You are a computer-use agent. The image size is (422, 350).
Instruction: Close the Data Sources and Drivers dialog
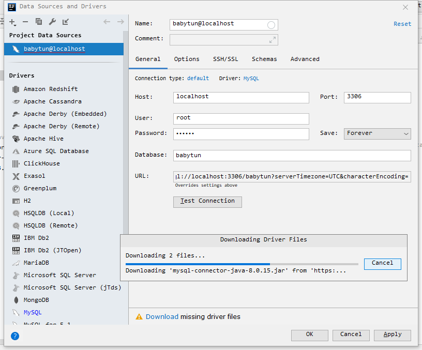click(x=405, y=7)
